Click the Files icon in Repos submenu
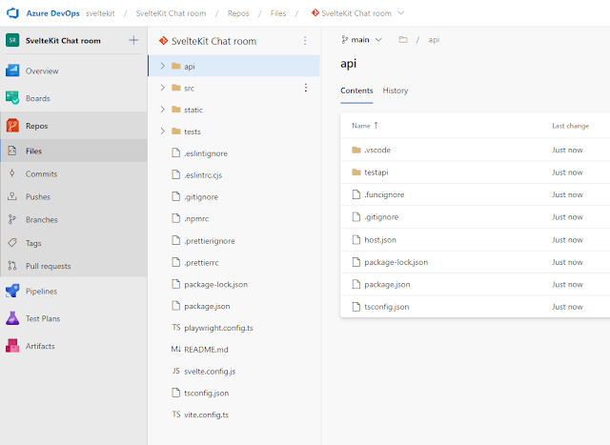The image size is (610, 445). 12,151
